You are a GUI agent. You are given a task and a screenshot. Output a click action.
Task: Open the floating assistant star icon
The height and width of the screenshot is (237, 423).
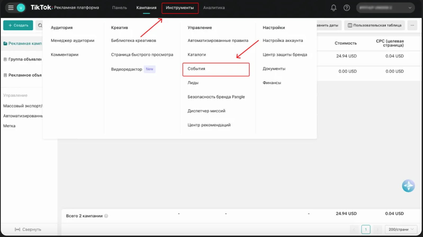click(x=408, y=186)
